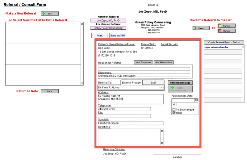
Task: Open the appointment date calendar picker icon
Action: pyautogui.click(x=196, y=100)
